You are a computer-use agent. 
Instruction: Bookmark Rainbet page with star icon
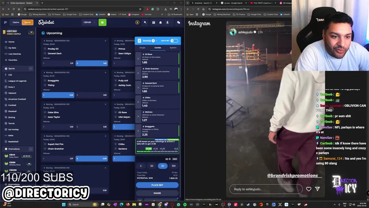click(140, 9)
